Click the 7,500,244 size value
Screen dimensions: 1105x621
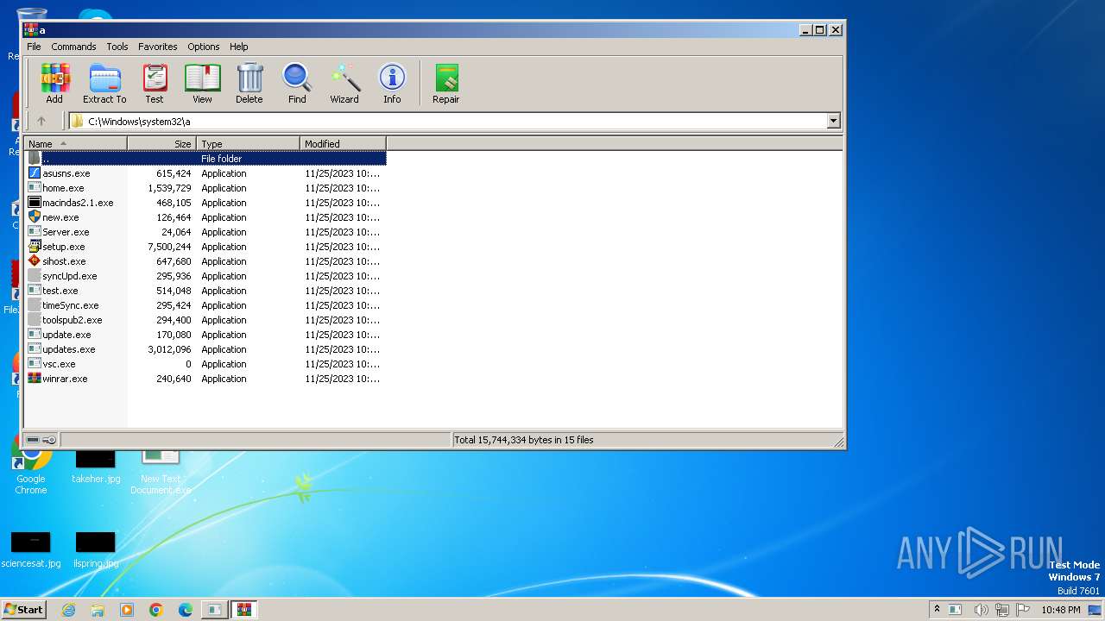tap(169, 247)
